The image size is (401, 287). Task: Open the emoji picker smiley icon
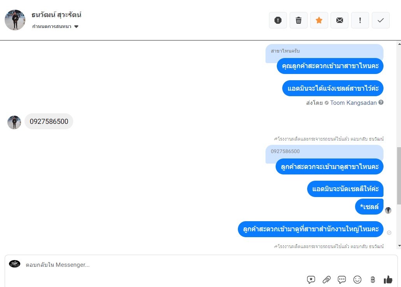tap(357, 280)
